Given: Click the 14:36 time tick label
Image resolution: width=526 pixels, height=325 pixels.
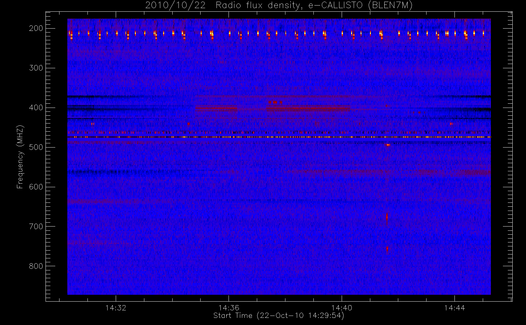Looking at the screenshot, I should (x=229, y=308).
